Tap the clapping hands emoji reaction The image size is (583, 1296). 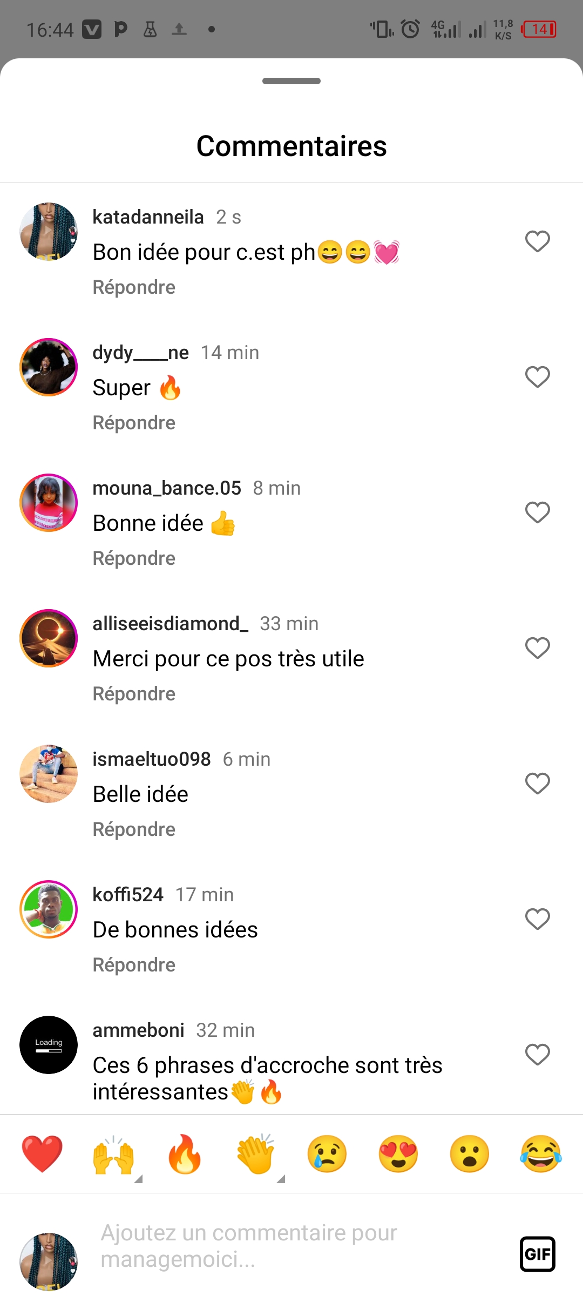click(256, 1153)
